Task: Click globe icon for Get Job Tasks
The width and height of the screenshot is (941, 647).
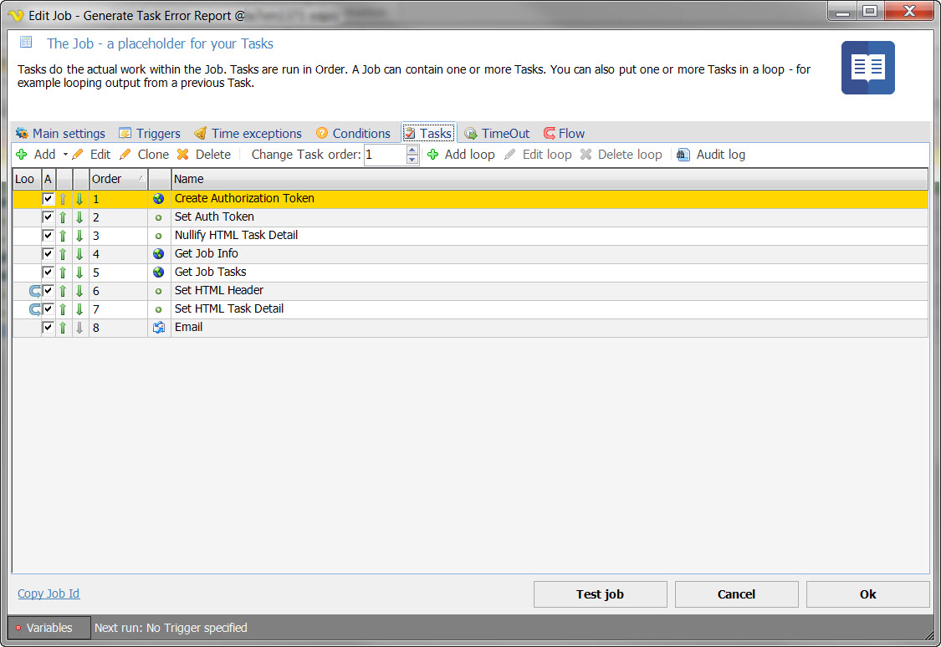Action: (x=158, y=273)
